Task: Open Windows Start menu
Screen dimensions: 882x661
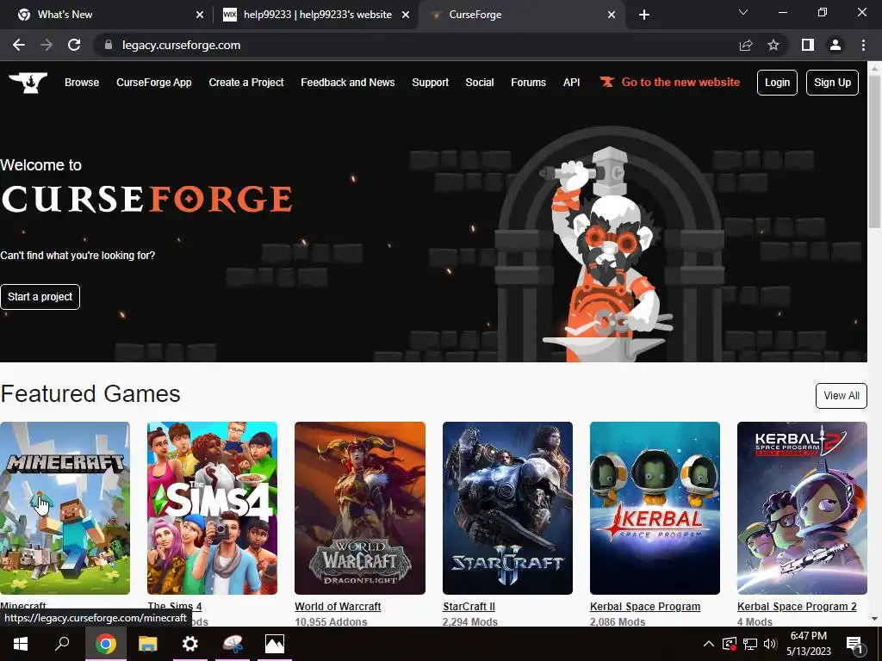Action: point(21,644)
